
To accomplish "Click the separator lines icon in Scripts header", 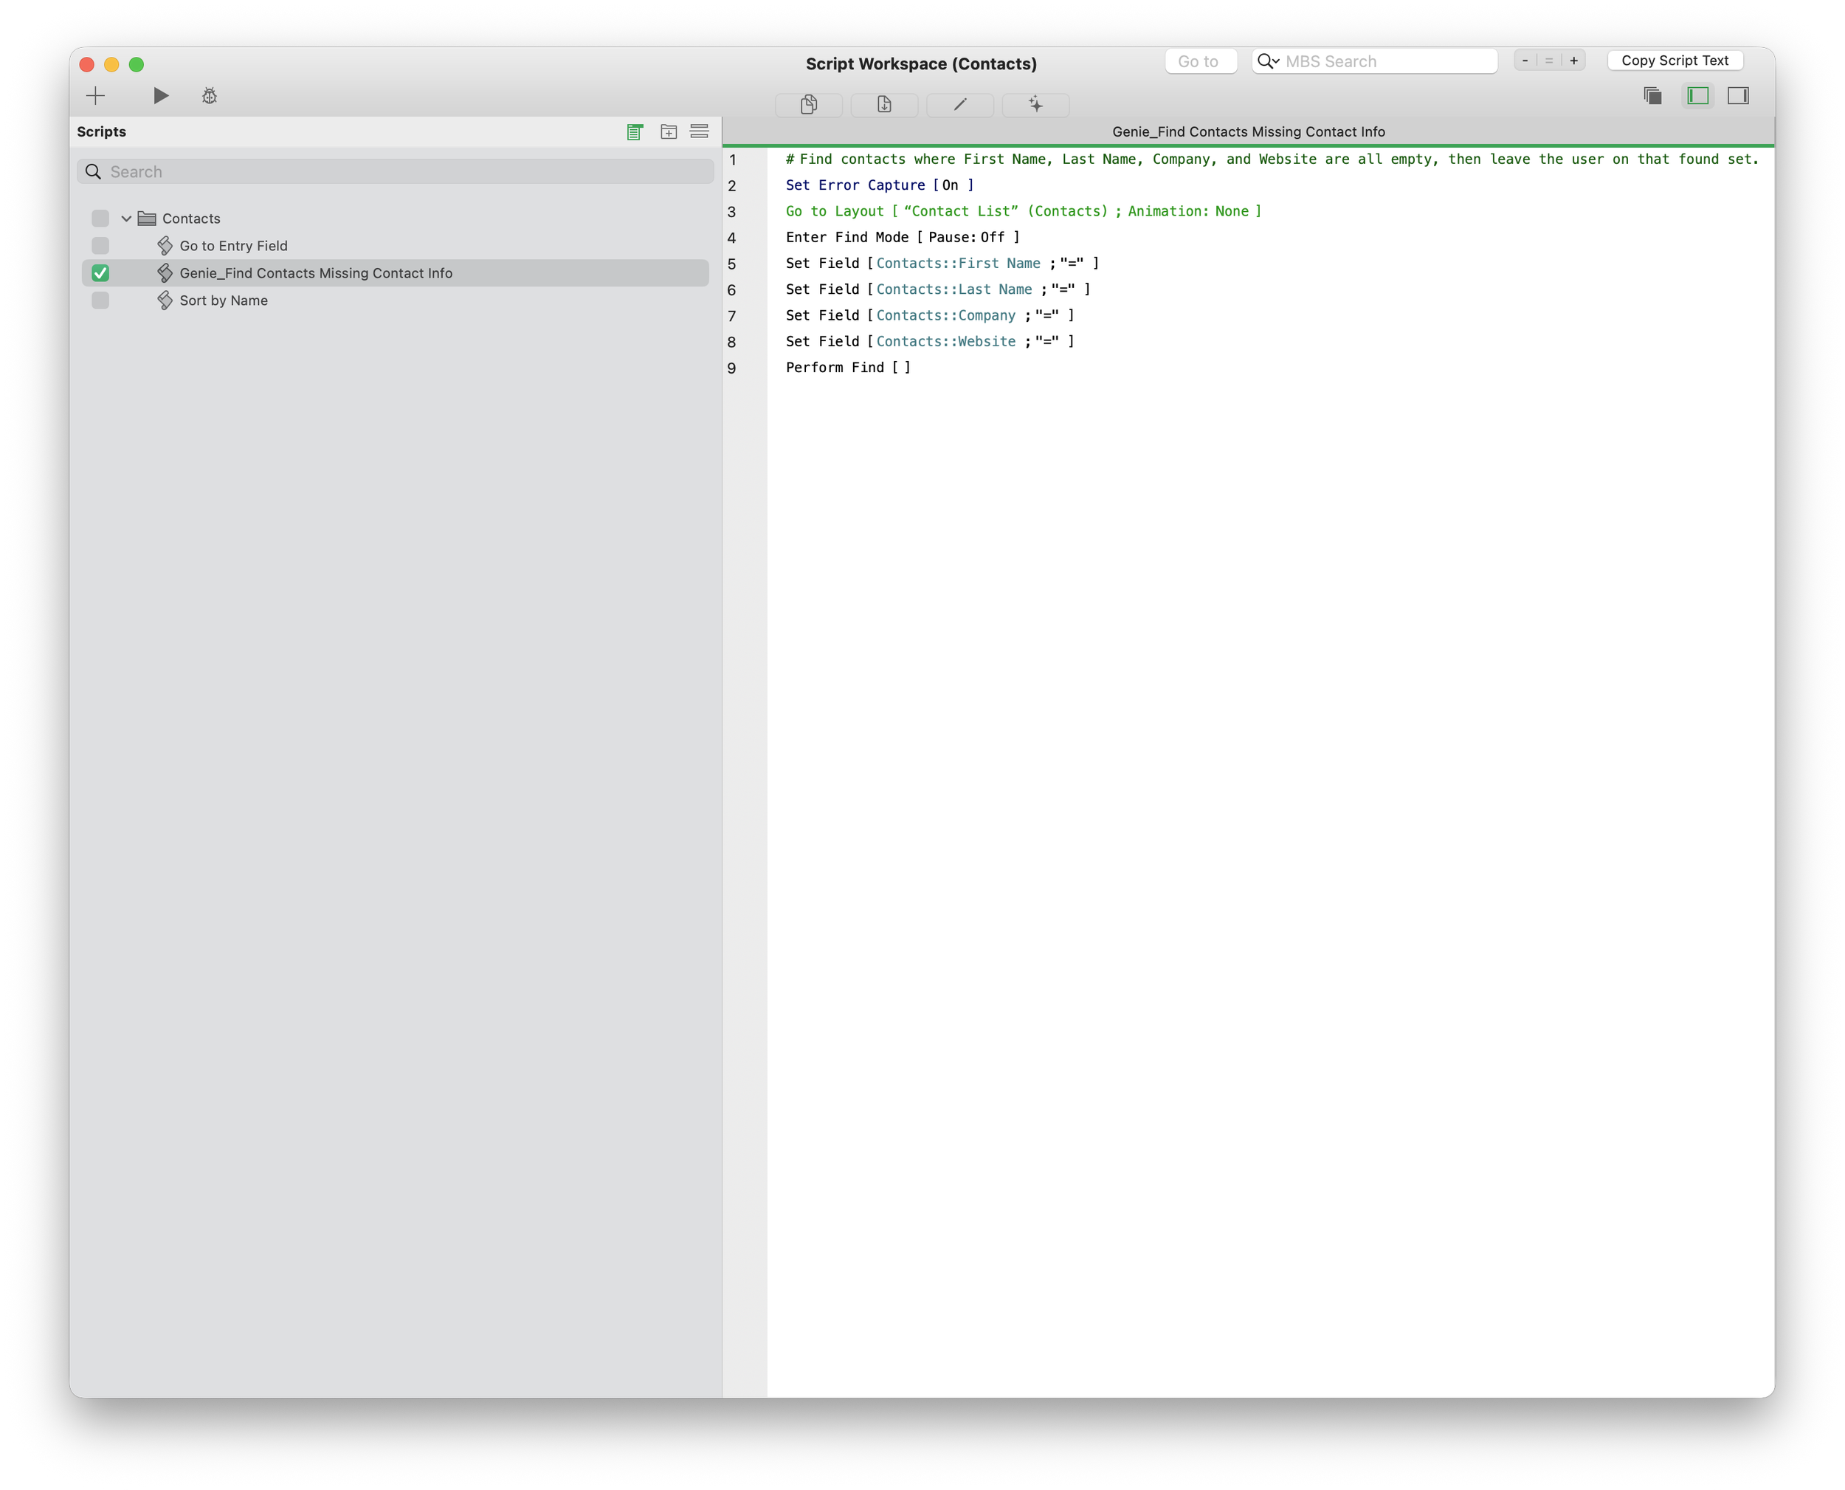I will coord(699,131).
